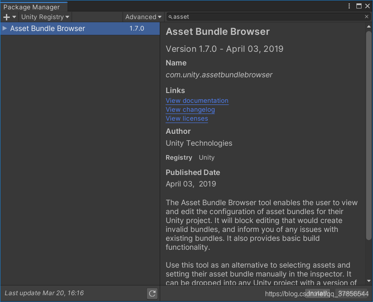The width and height of the screenshot is (373, 302).
Task: Maximize the Package Manager window
Action: tap(359, 6)
